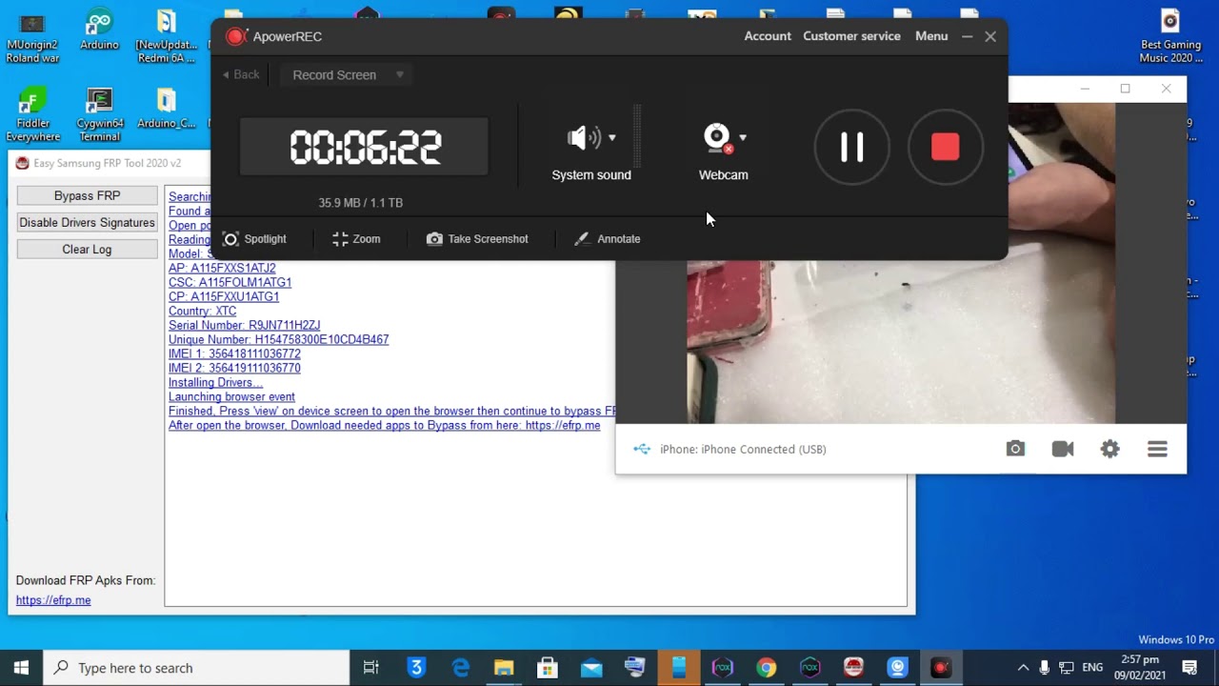Go Back in ApowerREC

click(x=241, y=74)
